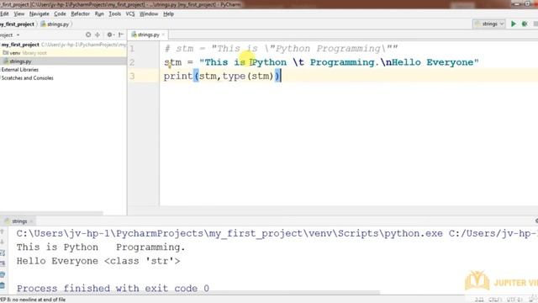This screenshot has height=303, width=538.
Task: Select the venv folder in project tree
Action: pos(63,53)
